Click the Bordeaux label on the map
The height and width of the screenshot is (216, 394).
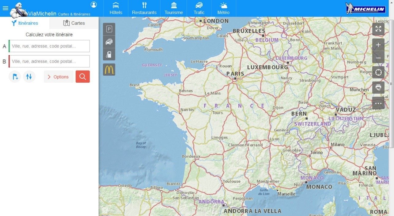pyautogui.click(x=191, y=156)
